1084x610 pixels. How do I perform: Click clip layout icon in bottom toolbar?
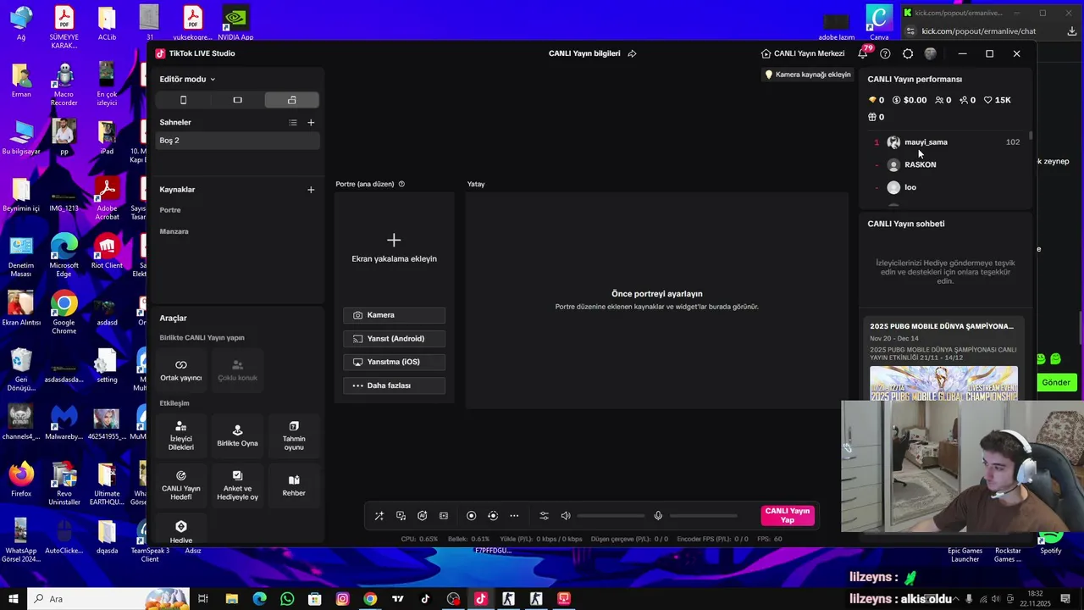click(x=444, y=516)
